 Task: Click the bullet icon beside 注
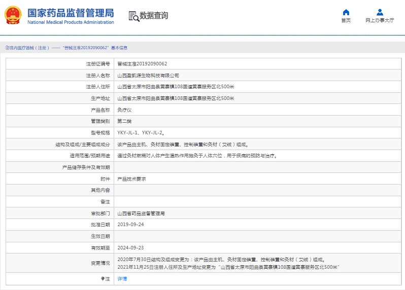tap(103, 279)
